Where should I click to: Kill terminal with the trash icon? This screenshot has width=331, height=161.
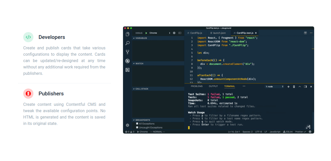pos(294,87)
